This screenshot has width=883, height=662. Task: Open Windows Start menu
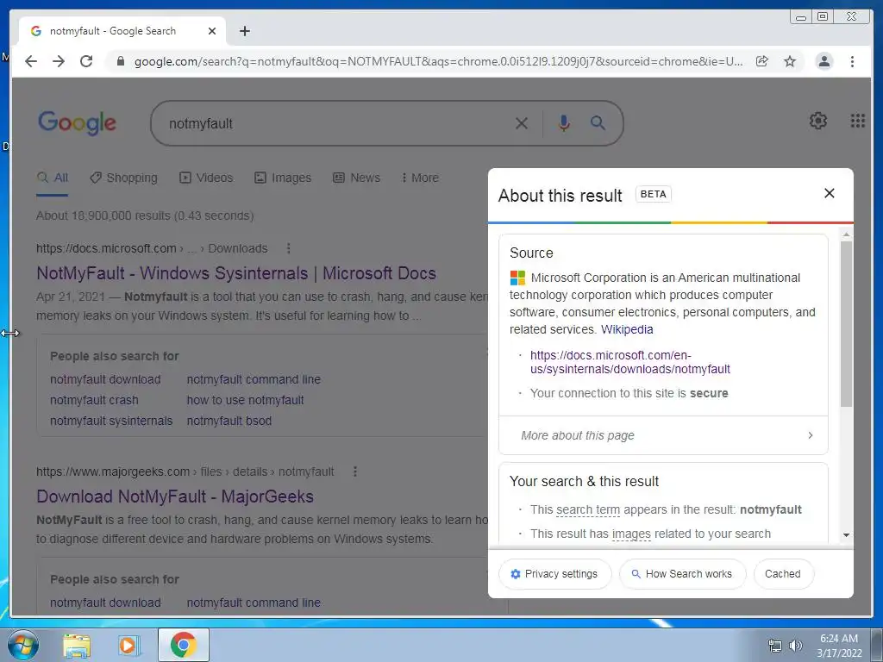tap(23, 645)
